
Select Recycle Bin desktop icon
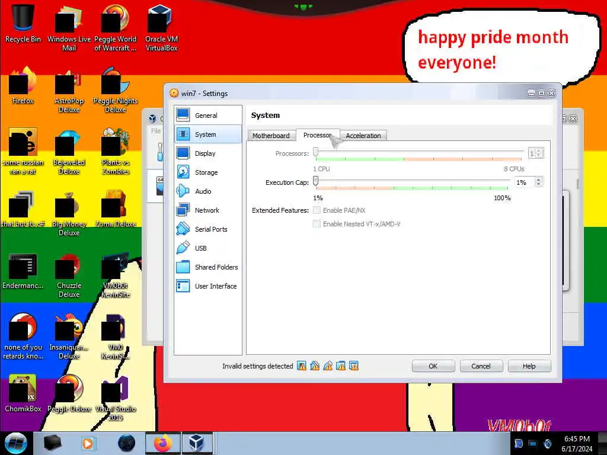tap(23, 24)
